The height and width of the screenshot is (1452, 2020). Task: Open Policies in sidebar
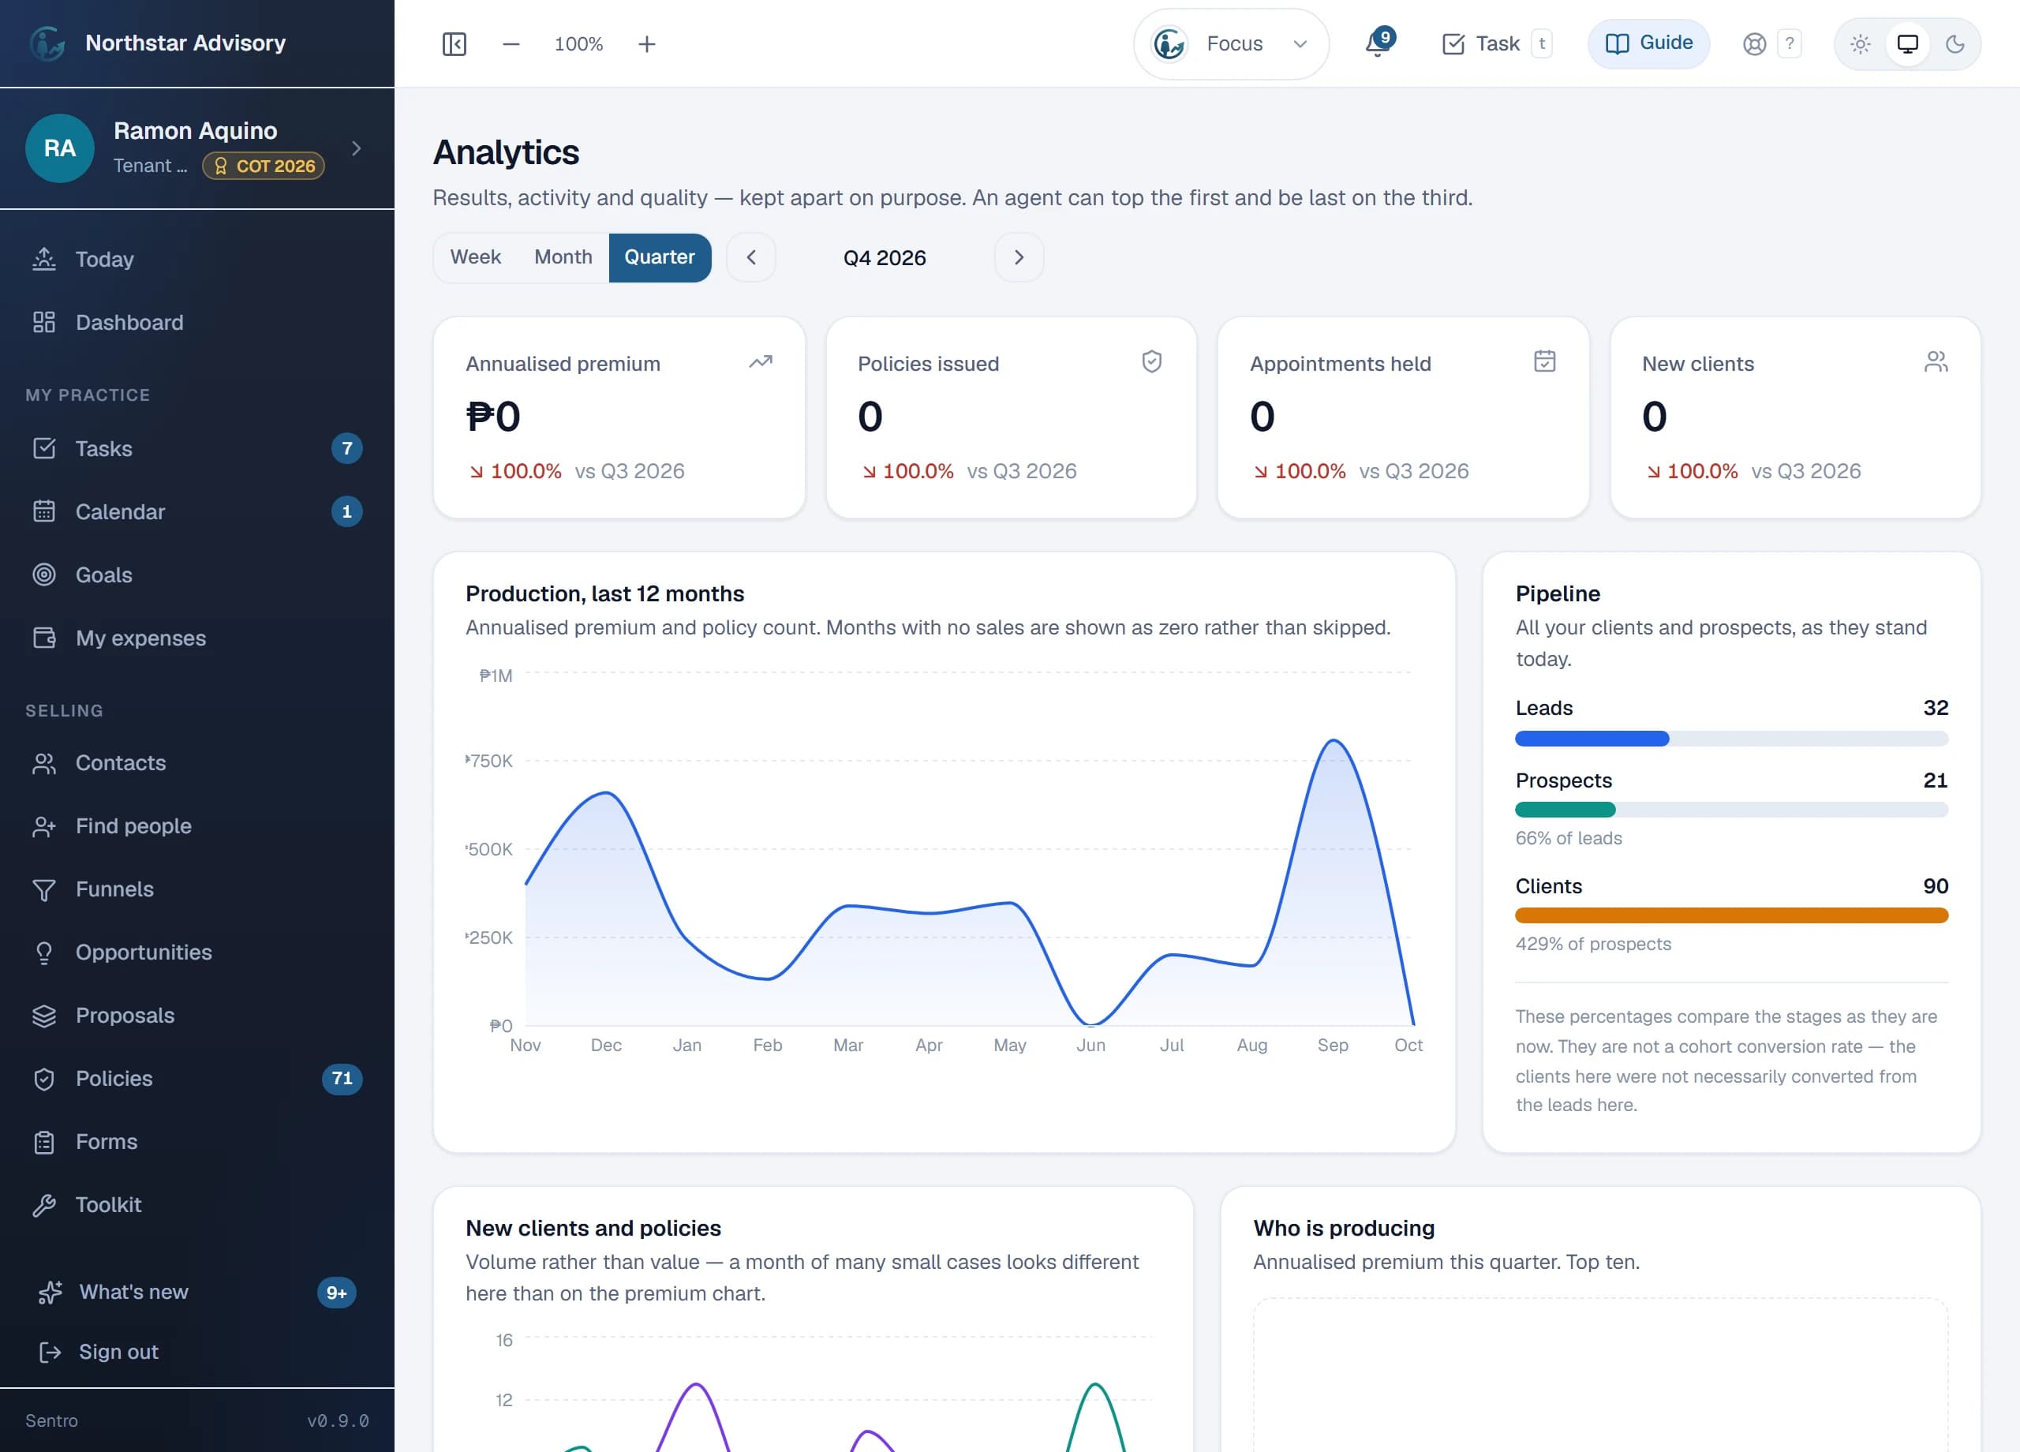click(x=196, y=1079)
